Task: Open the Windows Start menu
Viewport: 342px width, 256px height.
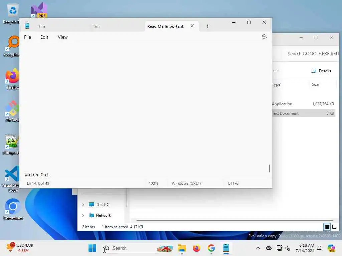Action: tap(92, 248)
